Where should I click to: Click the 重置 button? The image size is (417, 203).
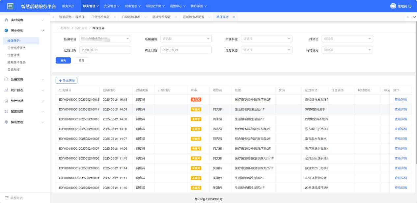click(x=81, y=61)
